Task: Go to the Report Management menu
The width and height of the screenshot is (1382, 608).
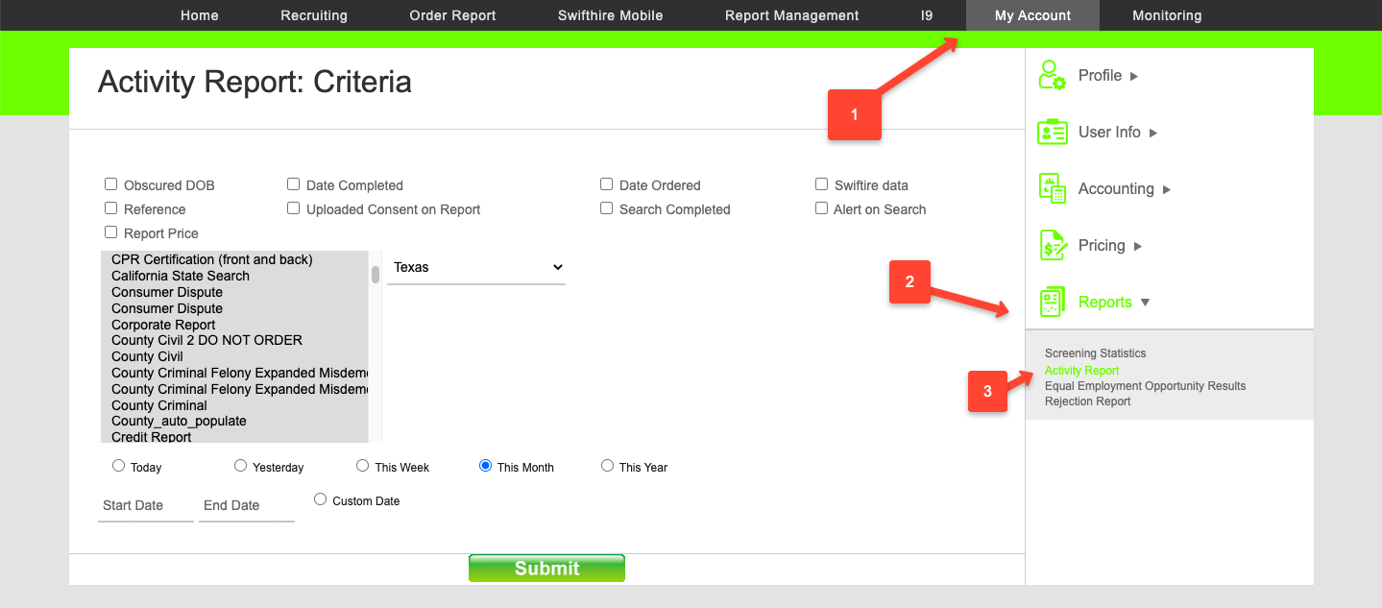Action: pyautogui.click(x=792, y=15)
